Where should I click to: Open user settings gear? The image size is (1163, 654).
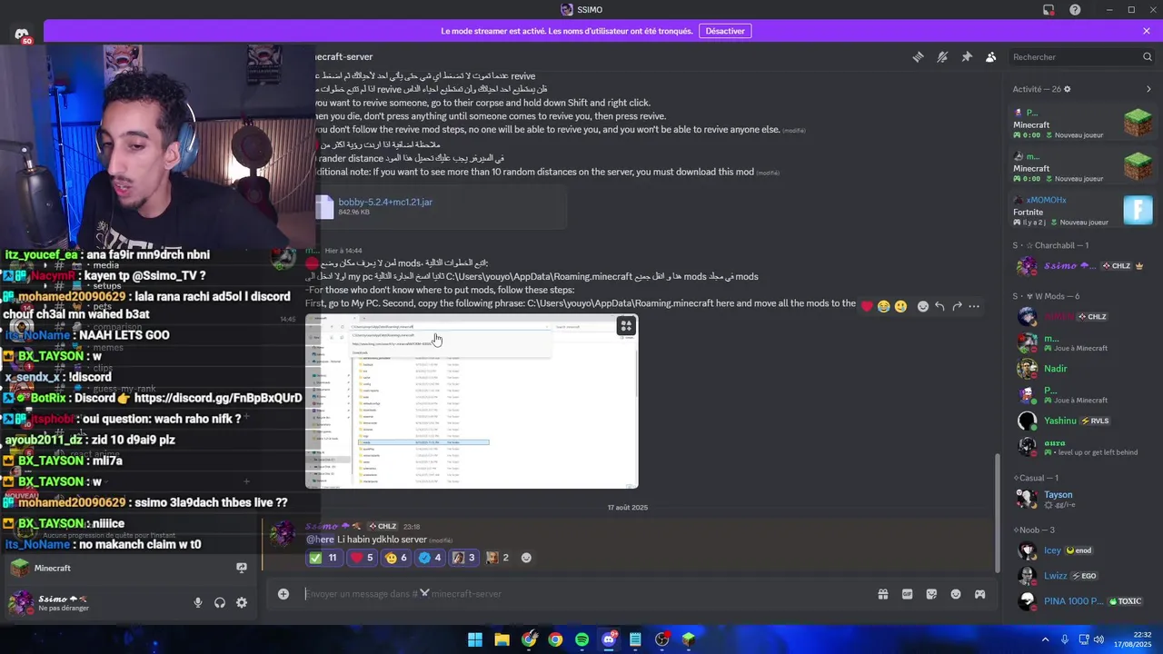pos(242,602)
